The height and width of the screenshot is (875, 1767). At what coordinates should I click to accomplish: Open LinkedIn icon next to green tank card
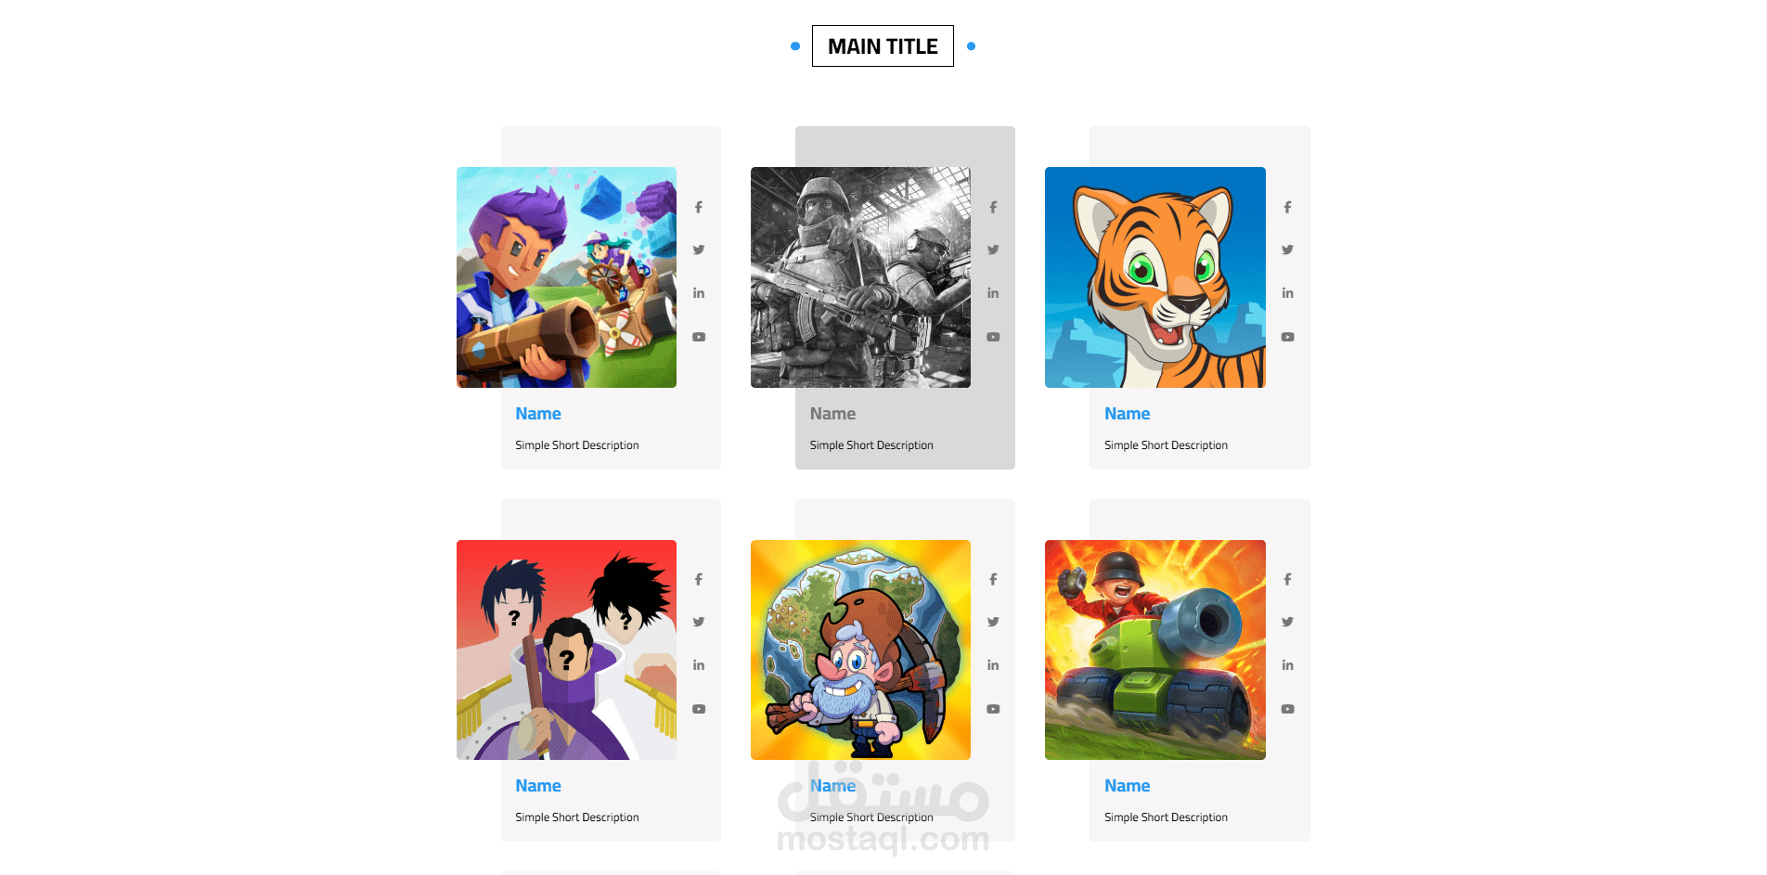[1287, 665]
